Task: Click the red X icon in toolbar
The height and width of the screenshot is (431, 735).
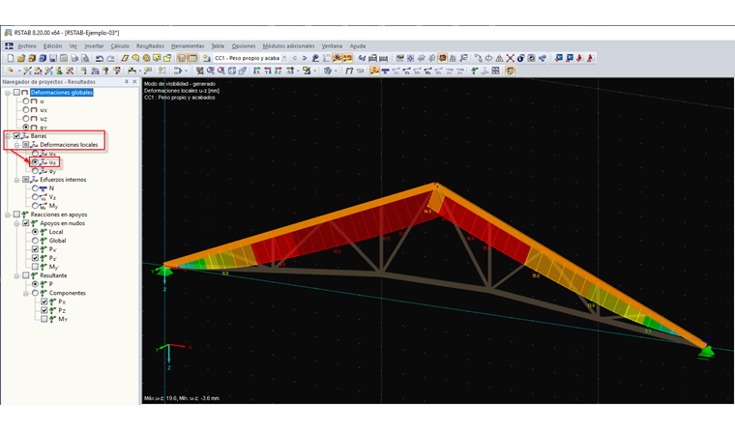Action: 510,58
